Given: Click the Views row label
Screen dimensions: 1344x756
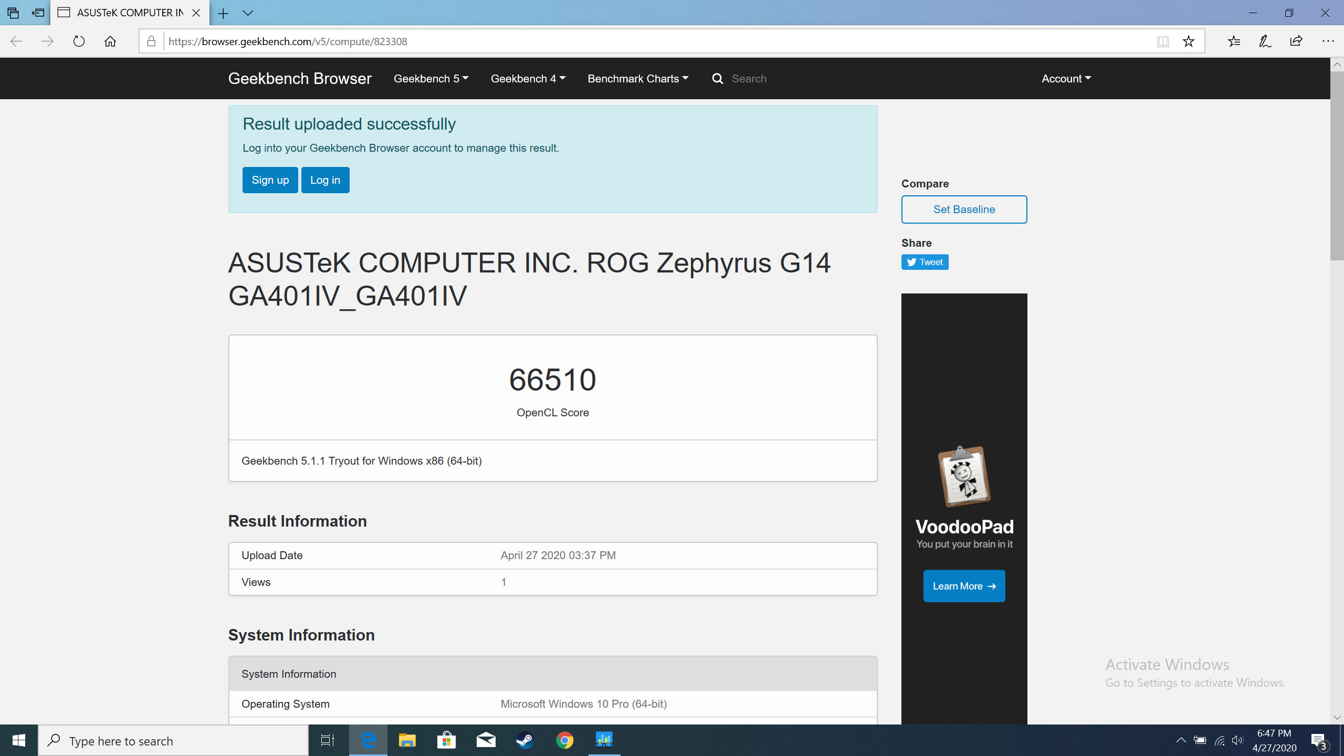Looking at the screenshot, I should click(x=256, y=582).
